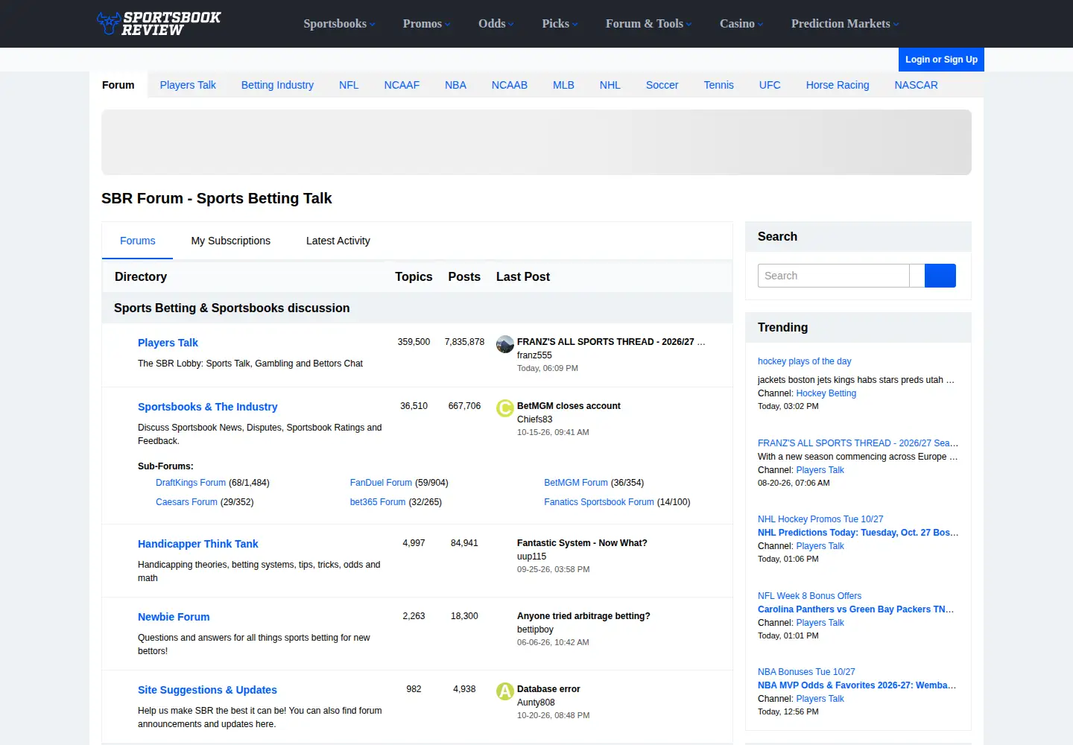Click Chiefs83 avatar beside BetMGM closes account
The height and width of the screenshot is (745, 1073).
pyautogui.click(x=505, y=408)
